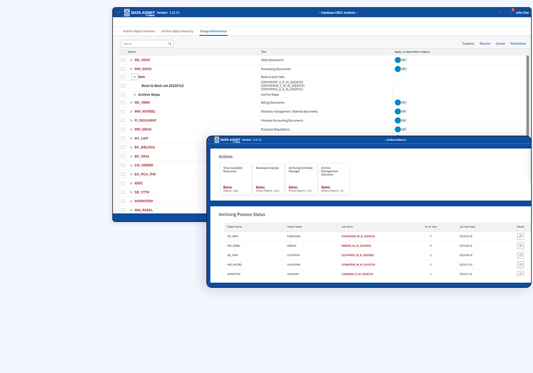533x373 pixels.
Task: Open Database Analysis tile
Action: 268,179
